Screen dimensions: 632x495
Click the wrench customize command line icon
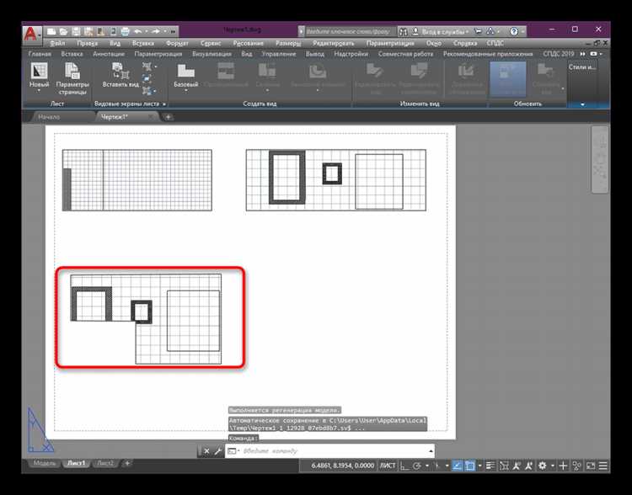pyautogui.click(x=217, y=451)
